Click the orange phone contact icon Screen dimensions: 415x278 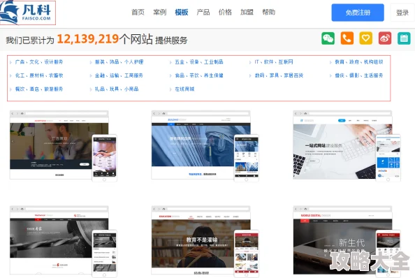coord(347,38)
